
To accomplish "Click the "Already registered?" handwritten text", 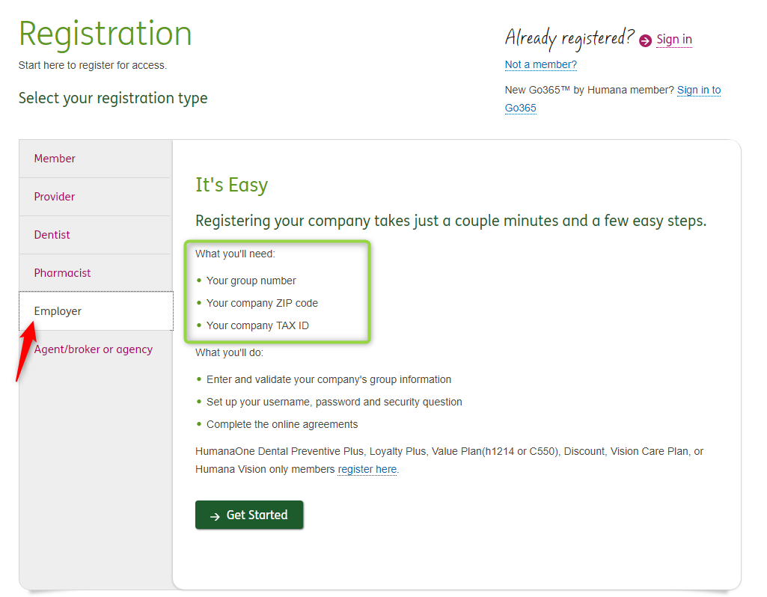I will point(569,37).
